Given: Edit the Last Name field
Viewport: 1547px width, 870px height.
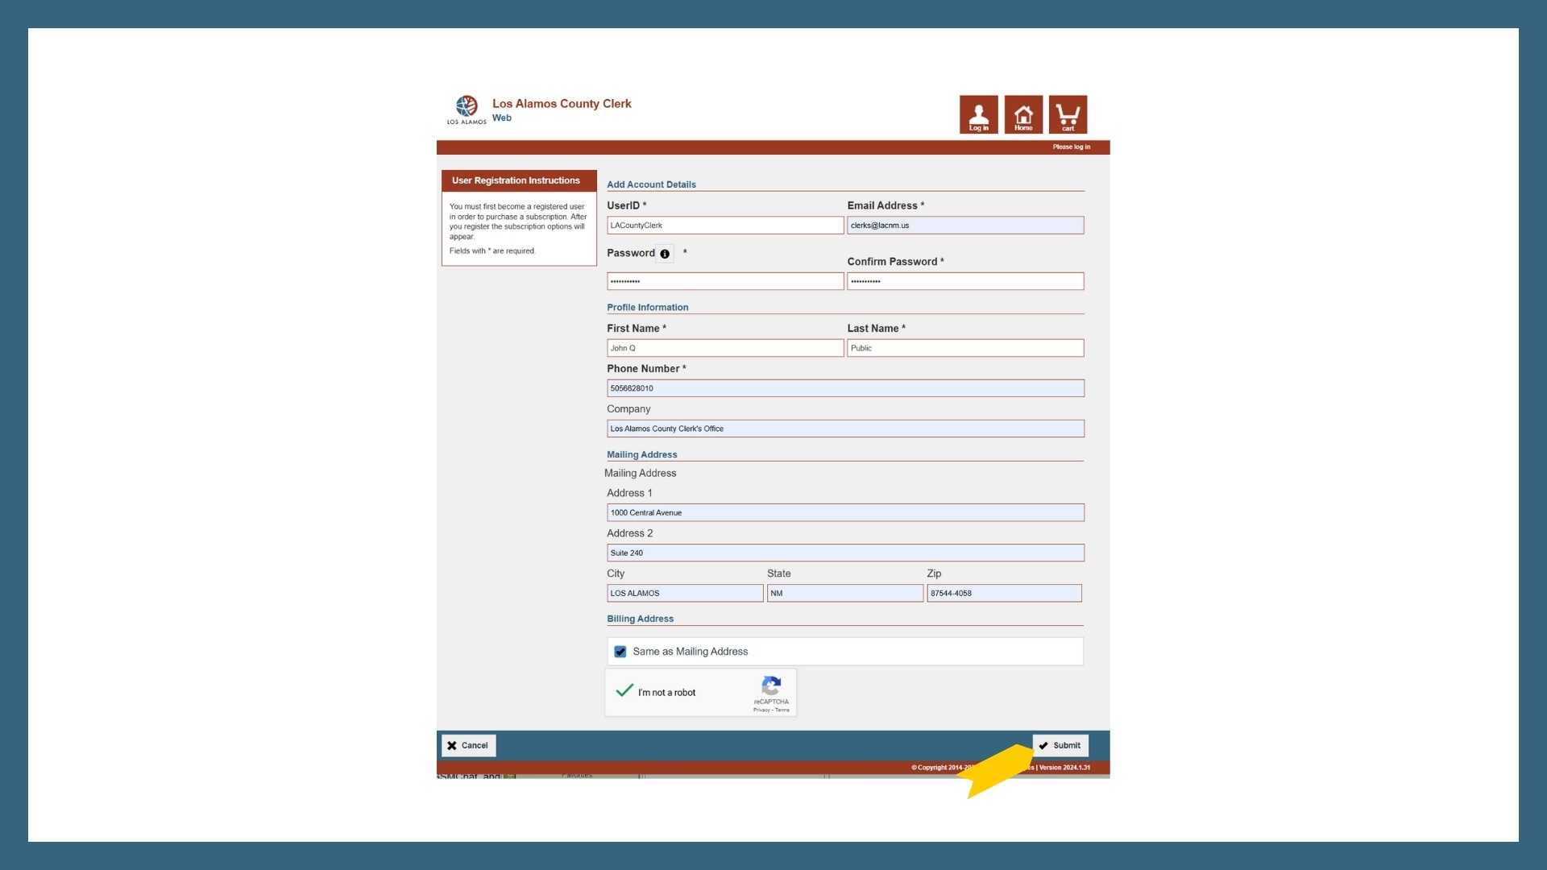Looking at the screenshot, I should (965, 348).
